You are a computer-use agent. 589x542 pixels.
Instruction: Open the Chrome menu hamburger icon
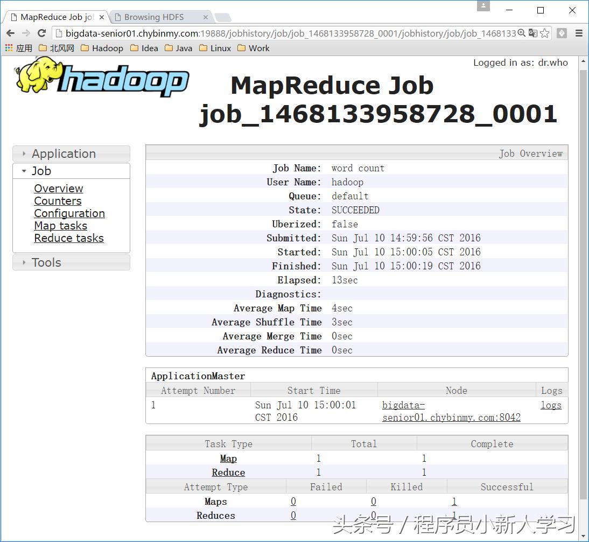(578, 33)
